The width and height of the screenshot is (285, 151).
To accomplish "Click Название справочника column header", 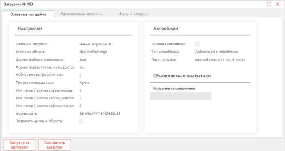I will point(174,88).
